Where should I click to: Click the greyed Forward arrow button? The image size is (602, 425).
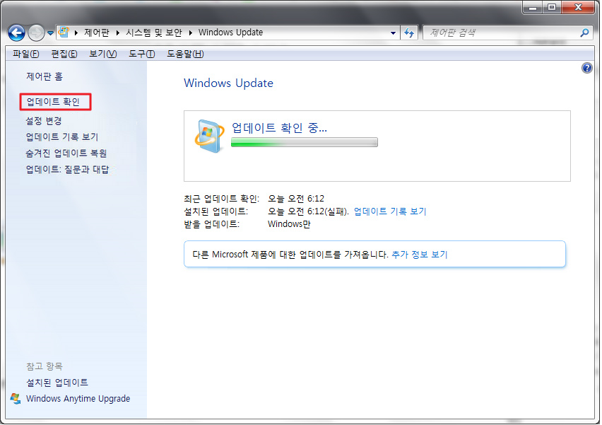[x=36, y=33]
